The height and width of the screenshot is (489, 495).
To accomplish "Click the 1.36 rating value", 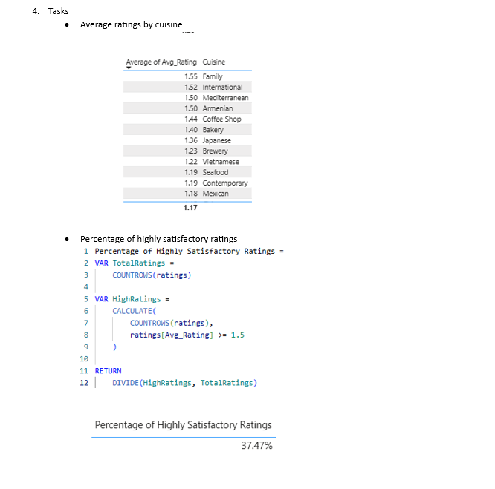I will pos(191,140).
